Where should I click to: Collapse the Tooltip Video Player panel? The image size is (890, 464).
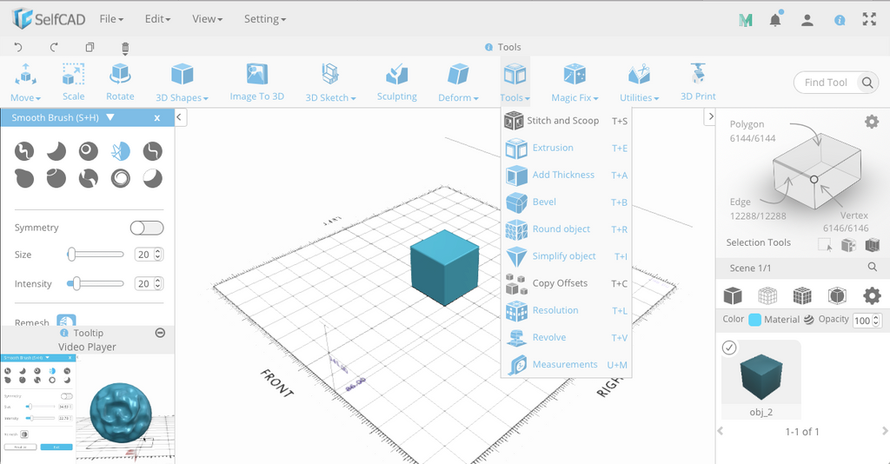click(160, 333)
